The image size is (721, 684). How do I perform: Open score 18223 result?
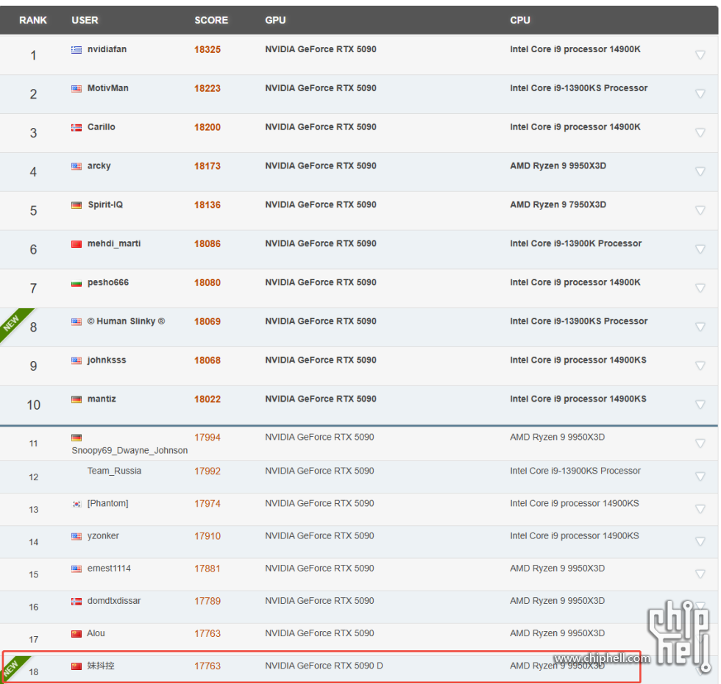[x=207, y=88]
